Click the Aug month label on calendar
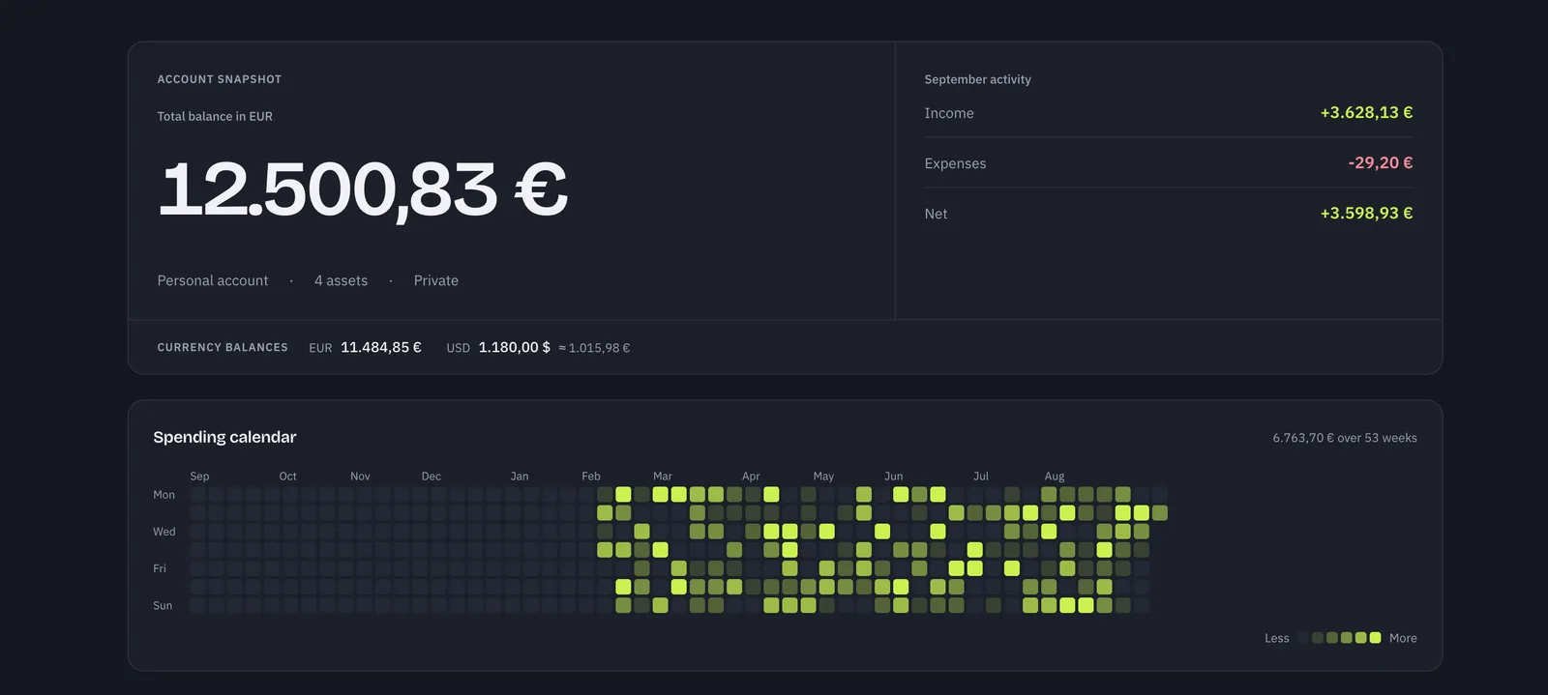The width and height of the screenshot is (1548, 695). 1055,477
